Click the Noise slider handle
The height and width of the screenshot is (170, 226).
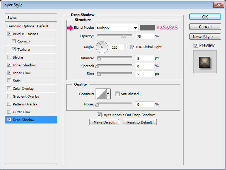pyautogui.click(x=97, y=105)
